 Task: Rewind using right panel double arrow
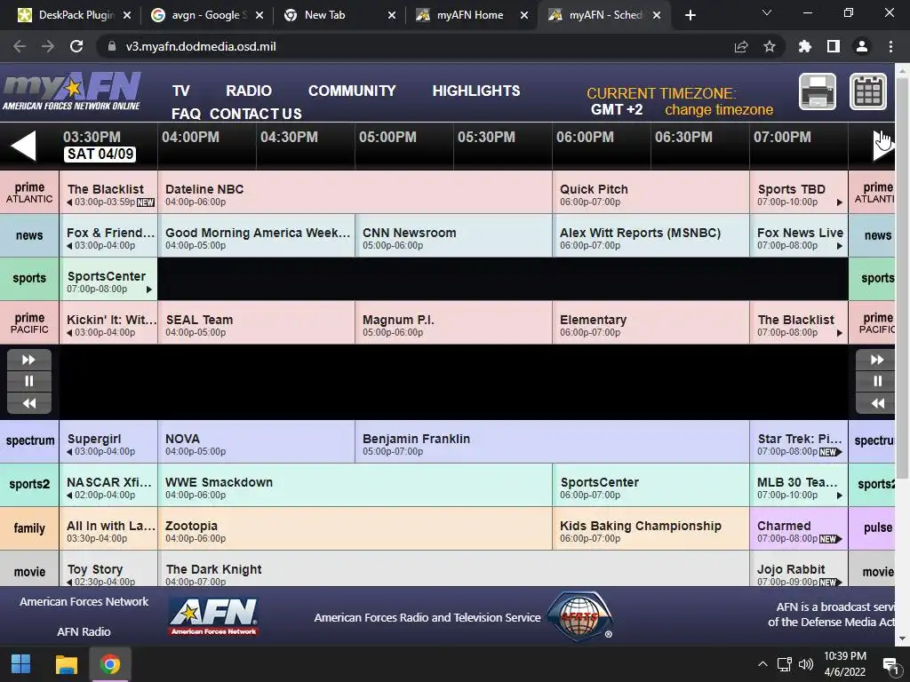(876, 403)
